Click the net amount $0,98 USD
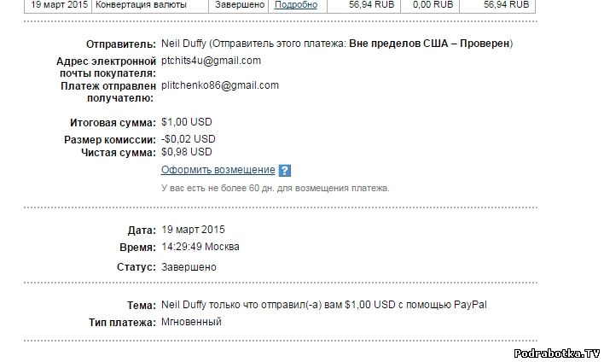Viewport: 604px width, 362px height. (188, 152)
